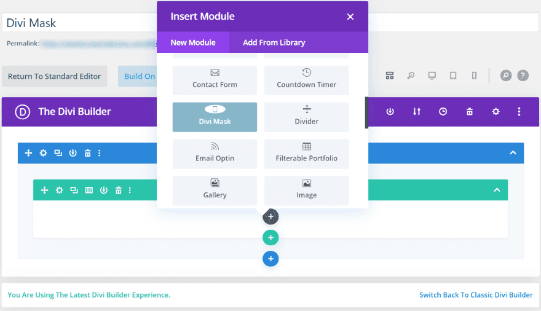Click Divi Builder clear layout trash icon

(470, 111)
